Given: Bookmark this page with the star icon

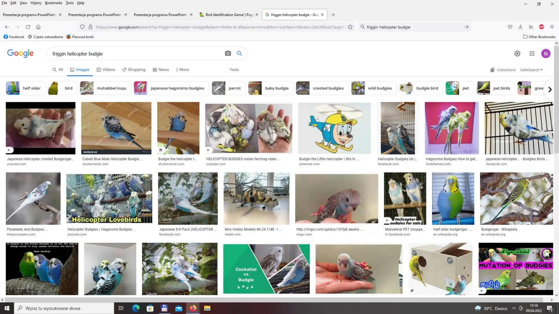Looking at the screenshot, I should click(350, 27).
